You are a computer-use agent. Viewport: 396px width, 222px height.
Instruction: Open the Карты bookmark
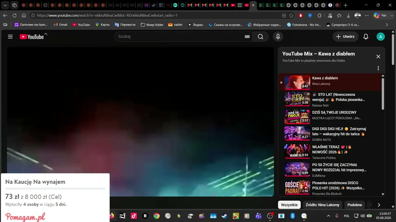point(102,25)
